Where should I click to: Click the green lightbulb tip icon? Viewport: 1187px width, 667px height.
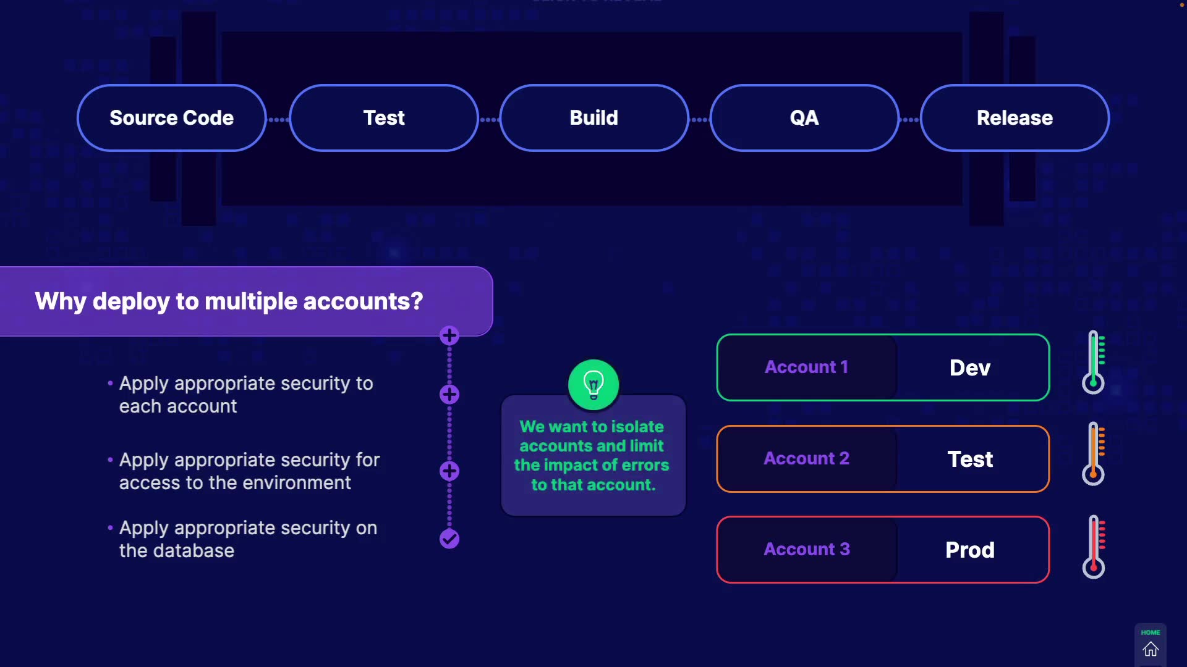point(593,384)
